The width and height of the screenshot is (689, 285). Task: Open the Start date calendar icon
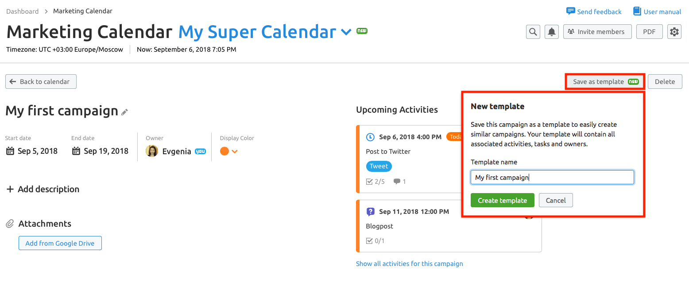click(10, 151)
